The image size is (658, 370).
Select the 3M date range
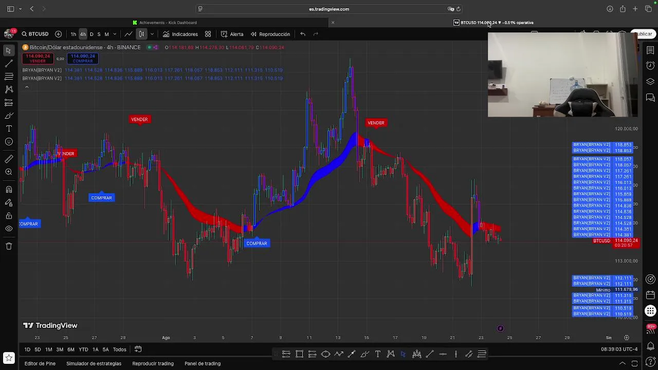coord(60,349)
